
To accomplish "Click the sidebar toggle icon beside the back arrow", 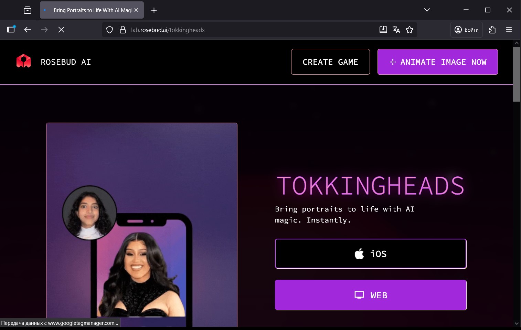I will tap(11, 30).
